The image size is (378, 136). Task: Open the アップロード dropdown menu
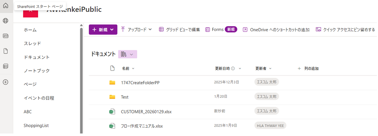(136, 30)
